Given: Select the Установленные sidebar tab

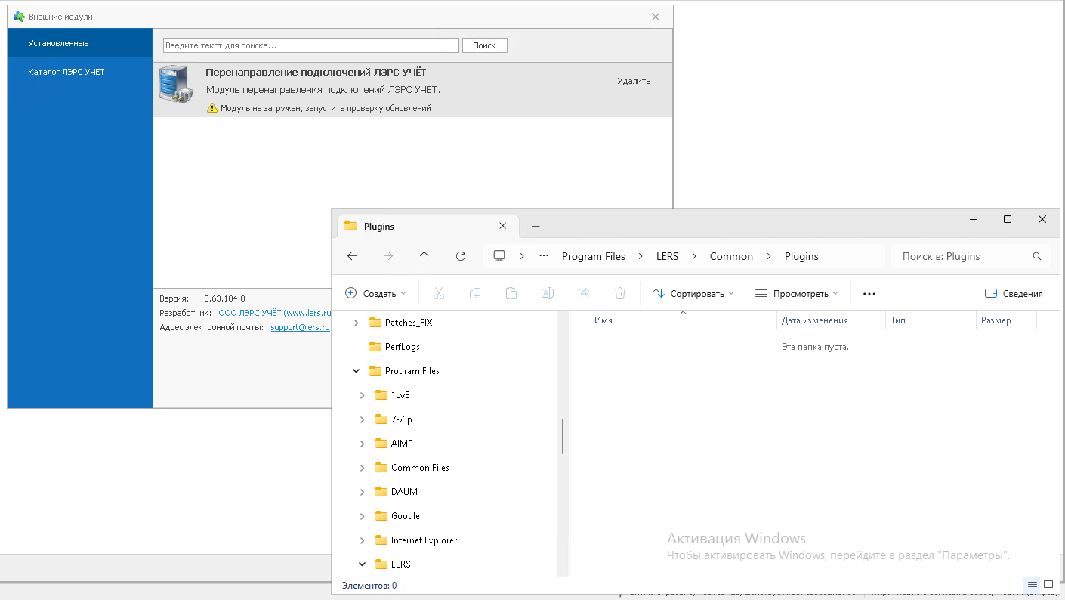Looking at the screenshot, I should (59, 43).
